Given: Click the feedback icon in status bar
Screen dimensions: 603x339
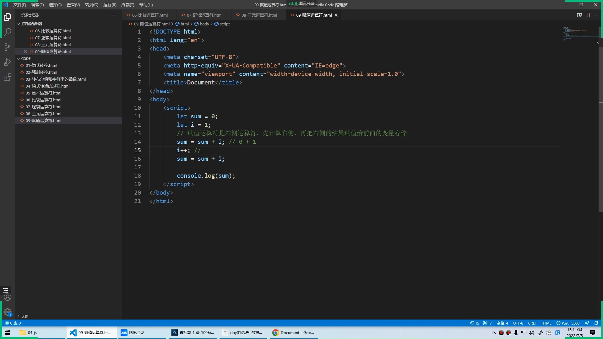Looking at the screenshot, I should point(587,323).
